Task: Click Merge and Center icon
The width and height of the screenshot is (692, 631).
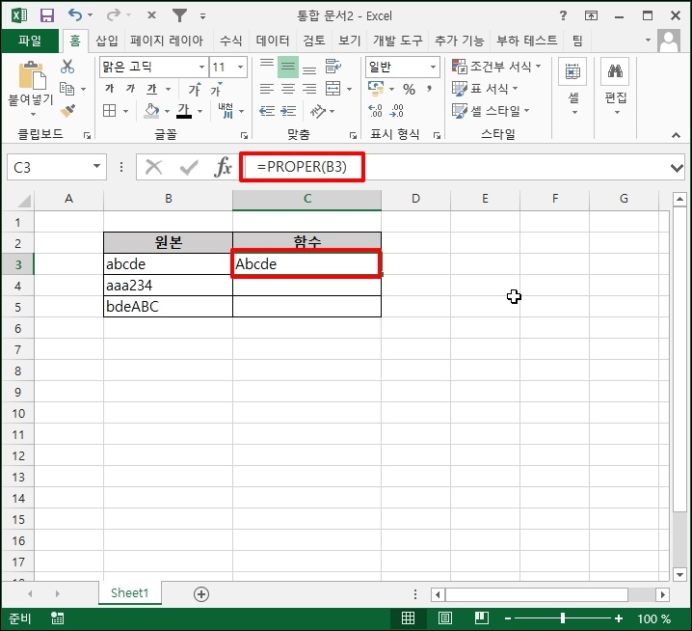Action: pyautogui.click(x=333, y=89)
